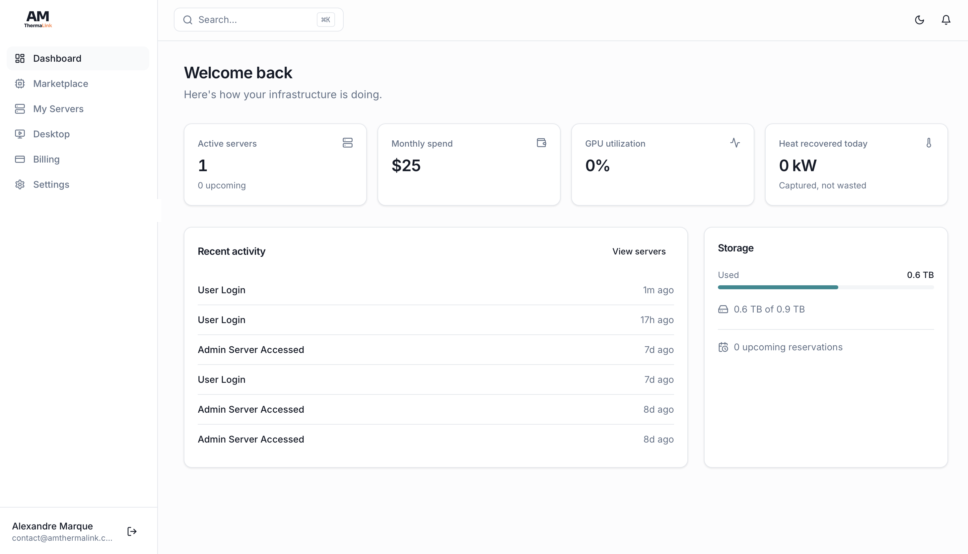Click the activity pulse icon on GPU utilization card
The height and width of the screenshot is (554, 968).
click(735, 143)
